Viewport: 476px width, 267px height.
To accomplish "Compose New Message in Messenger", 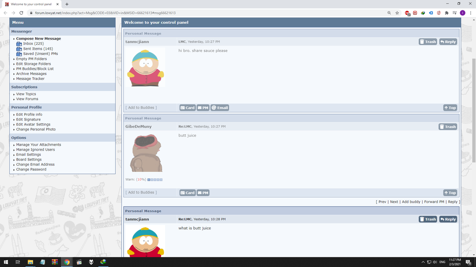I will click(x=39, y=39).
